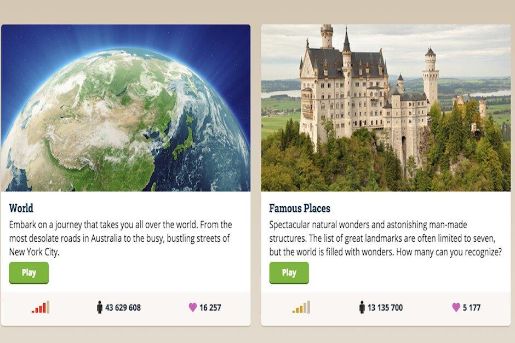Open the Famous Places title link
The height and width of the screenshot is (343, 515).
point(301,208)
